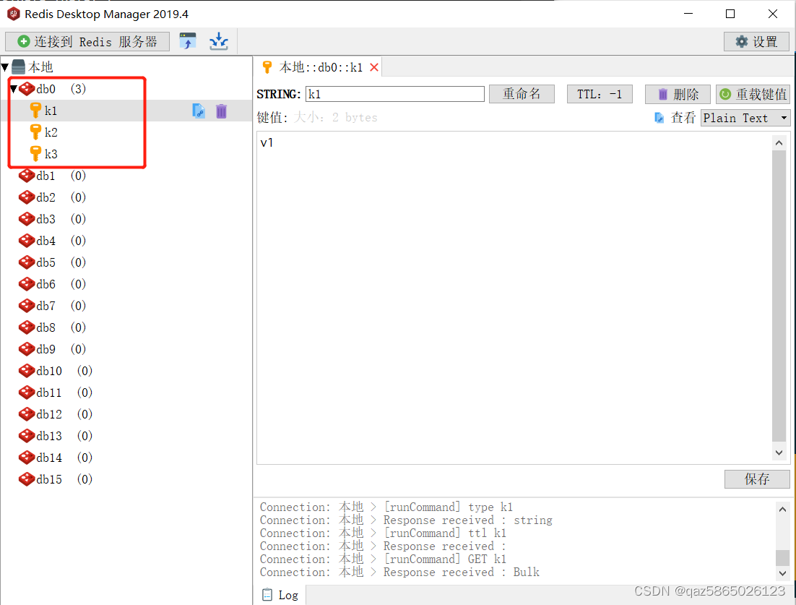Open the 设置 settings button
Image resolution: width=796 pixels, height=605 pixels.
(x=756, y=42)
